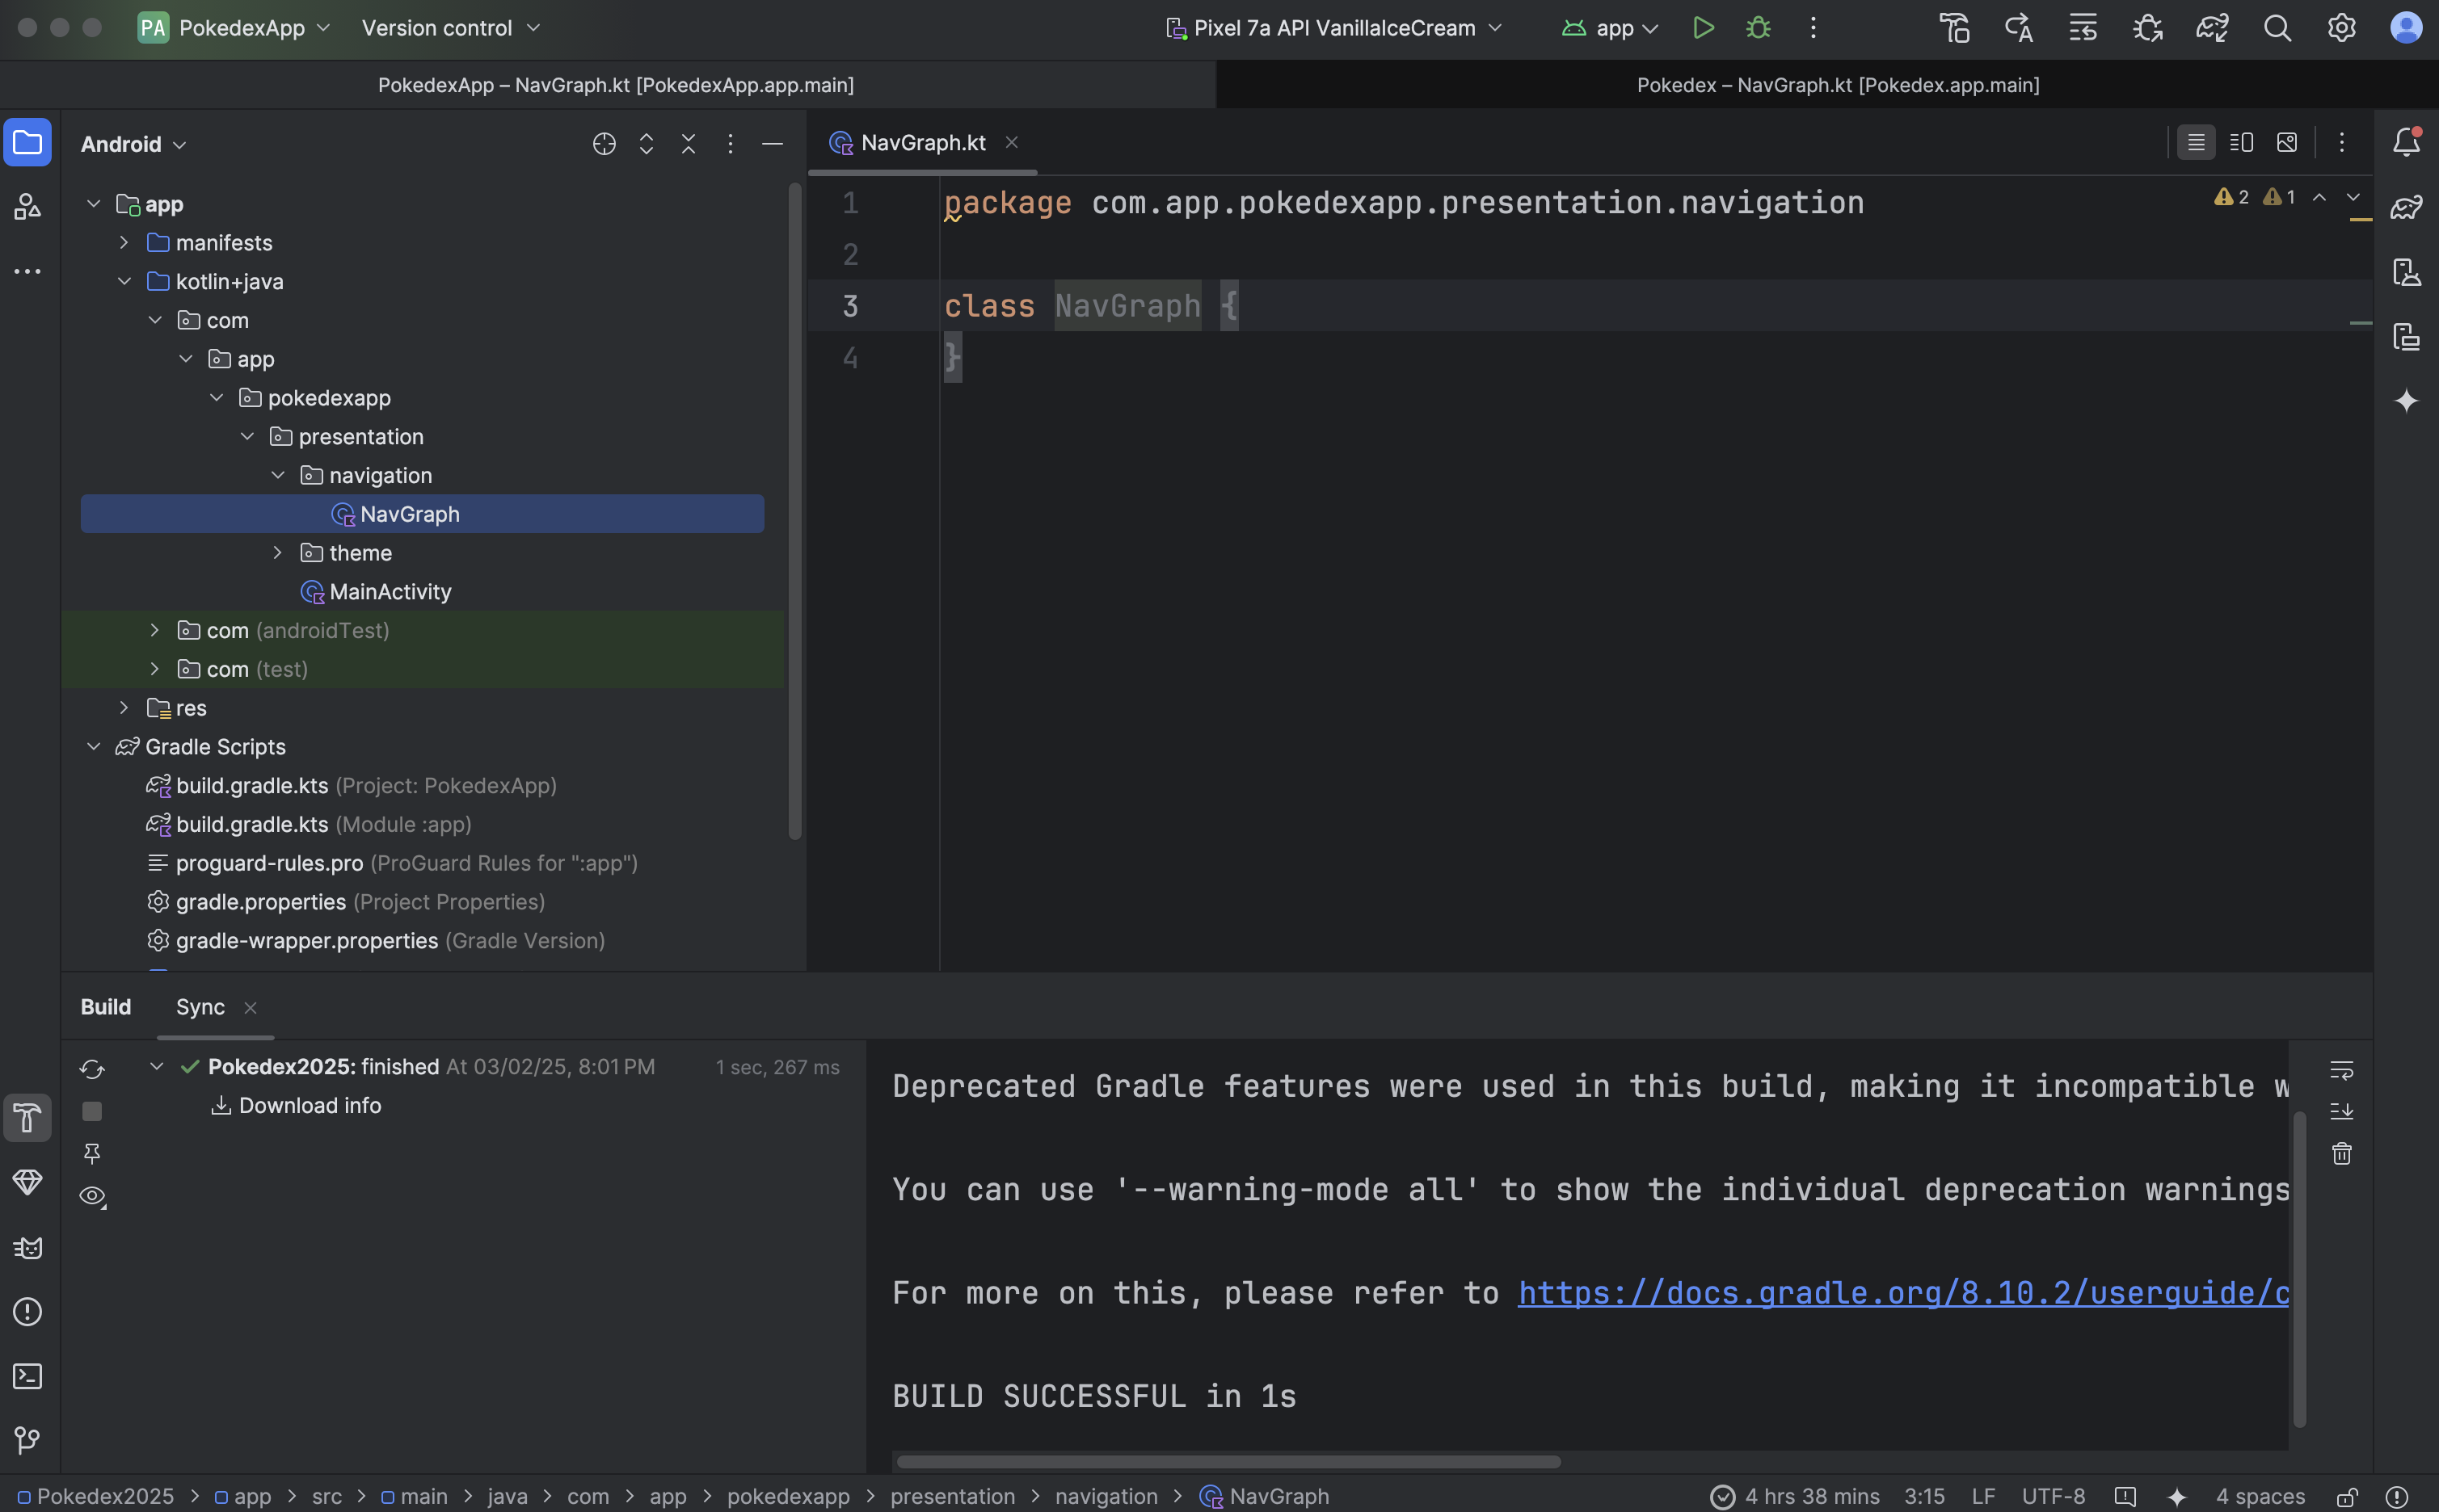This screenshot has height=1512, width=2439.
Task: Open the docs.gradle.org userguide link
Action: [x=1902, y=1293]
